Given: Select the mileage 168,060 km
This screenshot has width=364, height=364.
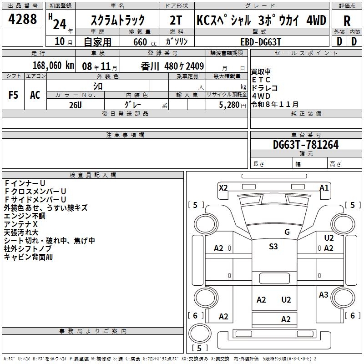Looking at the screenshot, I should tap(53, 66).
